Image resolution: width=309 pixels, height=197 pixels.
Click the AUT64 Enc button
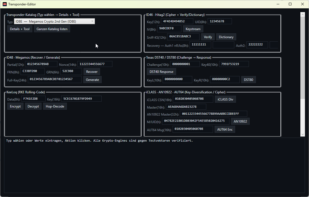click(x=225, y=130)
